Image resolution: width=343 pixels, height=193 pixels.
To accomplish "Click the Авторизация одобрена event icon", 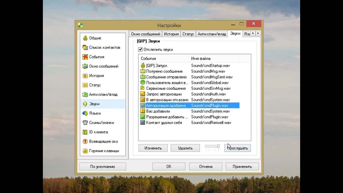I will click(x=143, y=105).
